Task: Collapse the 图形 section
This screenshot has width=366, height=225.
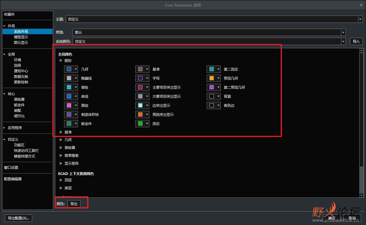Action: click(x=61, y=61)
